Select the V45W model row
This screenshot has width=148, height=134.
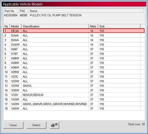click(74, 109)
